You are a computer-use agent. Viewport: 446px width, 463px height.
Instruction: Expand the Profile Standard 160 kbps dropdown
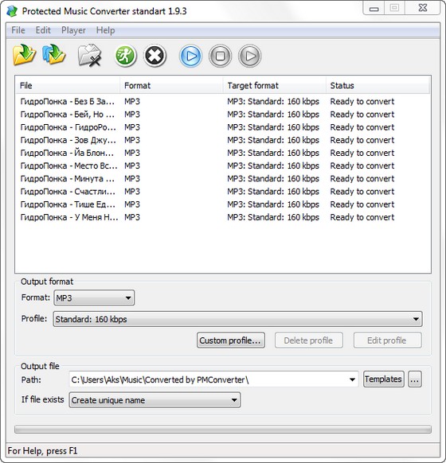237,319
